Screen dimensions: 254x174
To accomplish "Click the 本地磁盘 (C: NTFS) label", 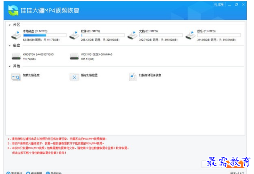I will [35, 31].
